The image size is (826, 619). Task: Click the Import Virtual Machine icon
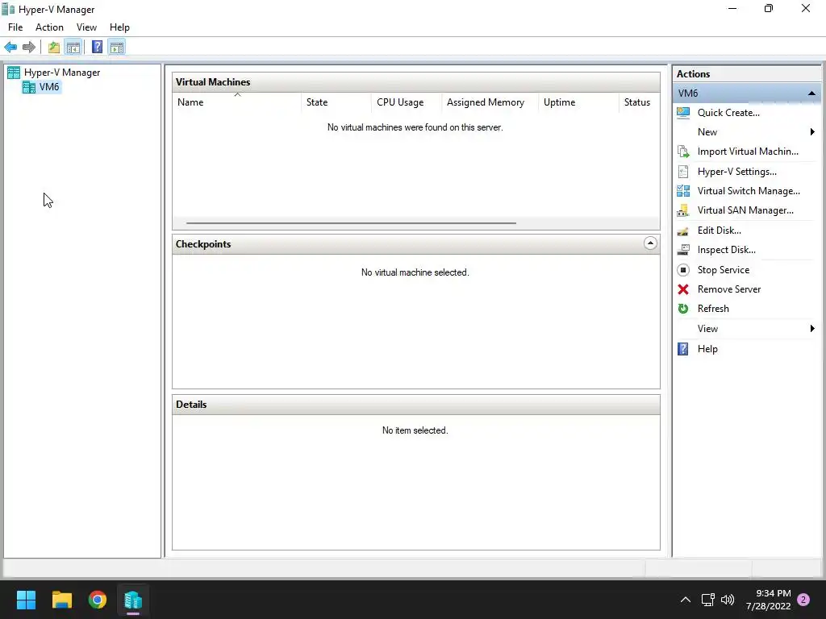(683, 152)
